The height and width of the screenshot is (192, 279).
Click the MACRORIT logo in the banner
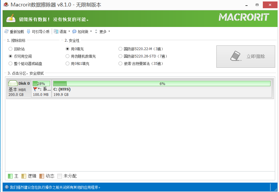[244, 17]
